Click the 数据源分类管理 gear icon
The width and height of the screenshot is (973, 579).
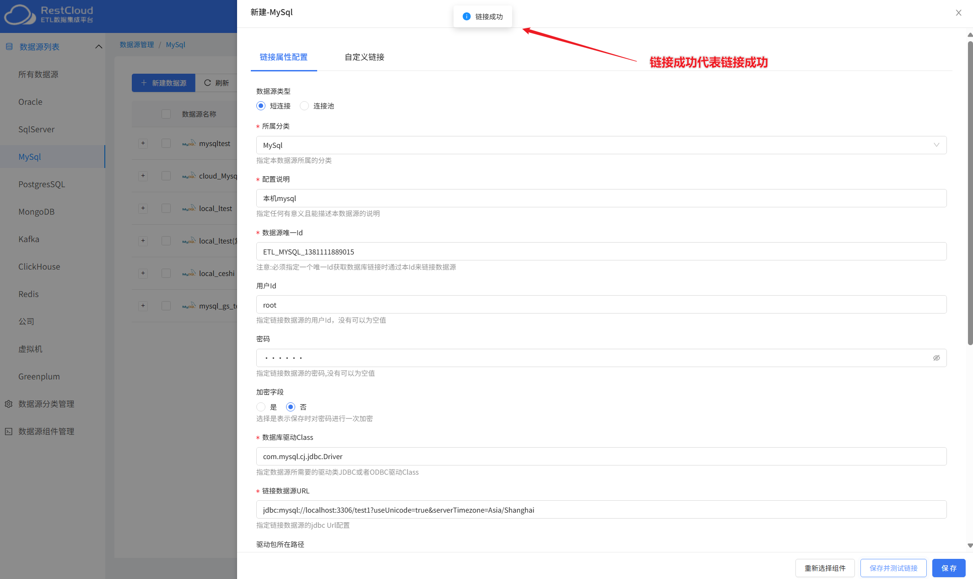[x=9, y=404]
